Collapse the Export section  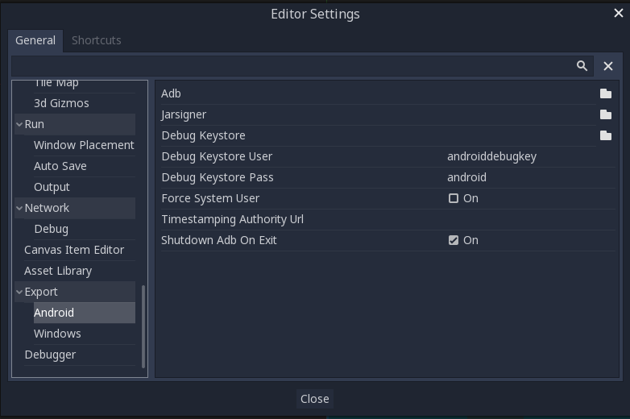point(19,292)
